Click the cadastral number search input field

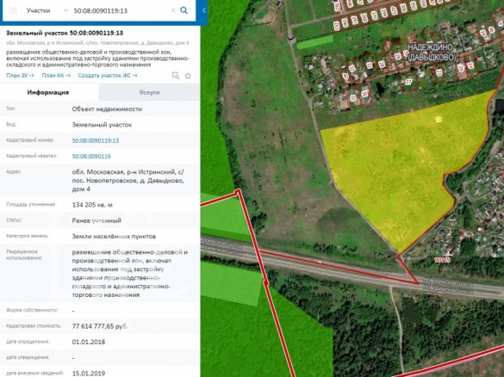pos(120,10)
